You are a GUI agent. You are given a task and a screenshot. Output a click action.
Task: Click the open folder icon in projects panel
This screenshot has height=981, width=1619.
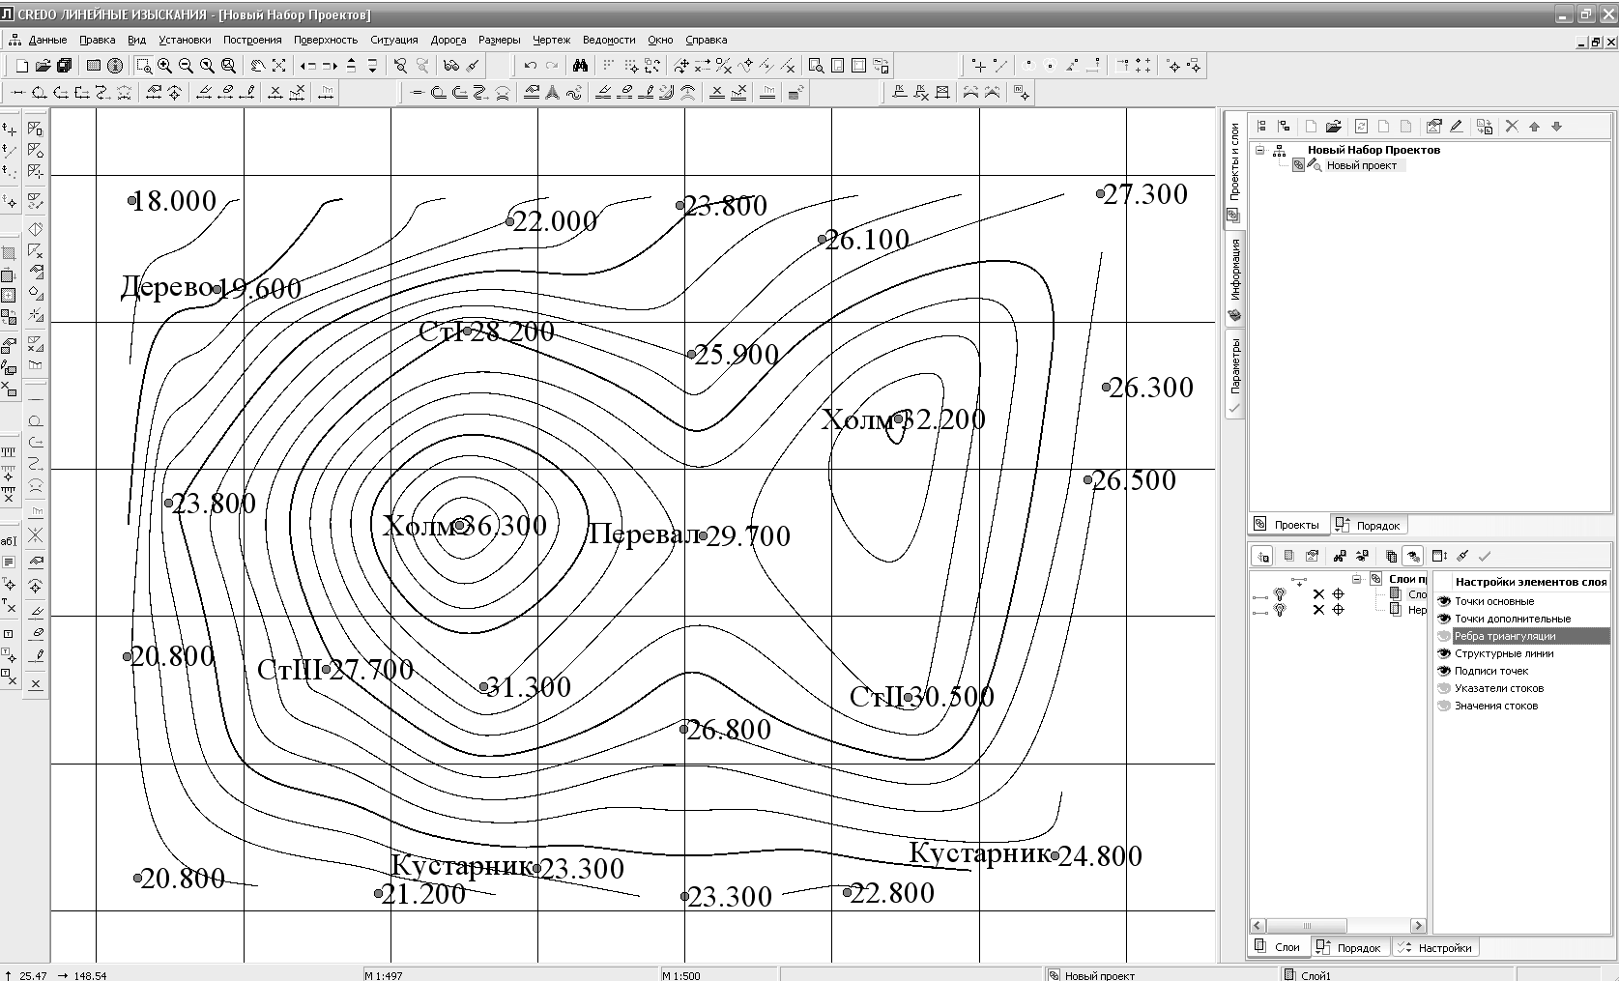pyautogui.click(x=1334, y=127)
